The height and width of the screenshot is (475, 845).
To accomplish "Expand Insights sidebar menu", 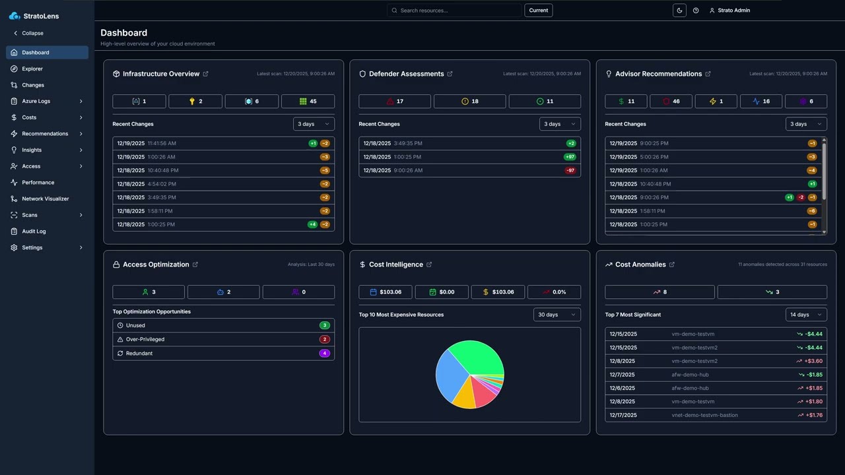I will click(x=47, y=150).
